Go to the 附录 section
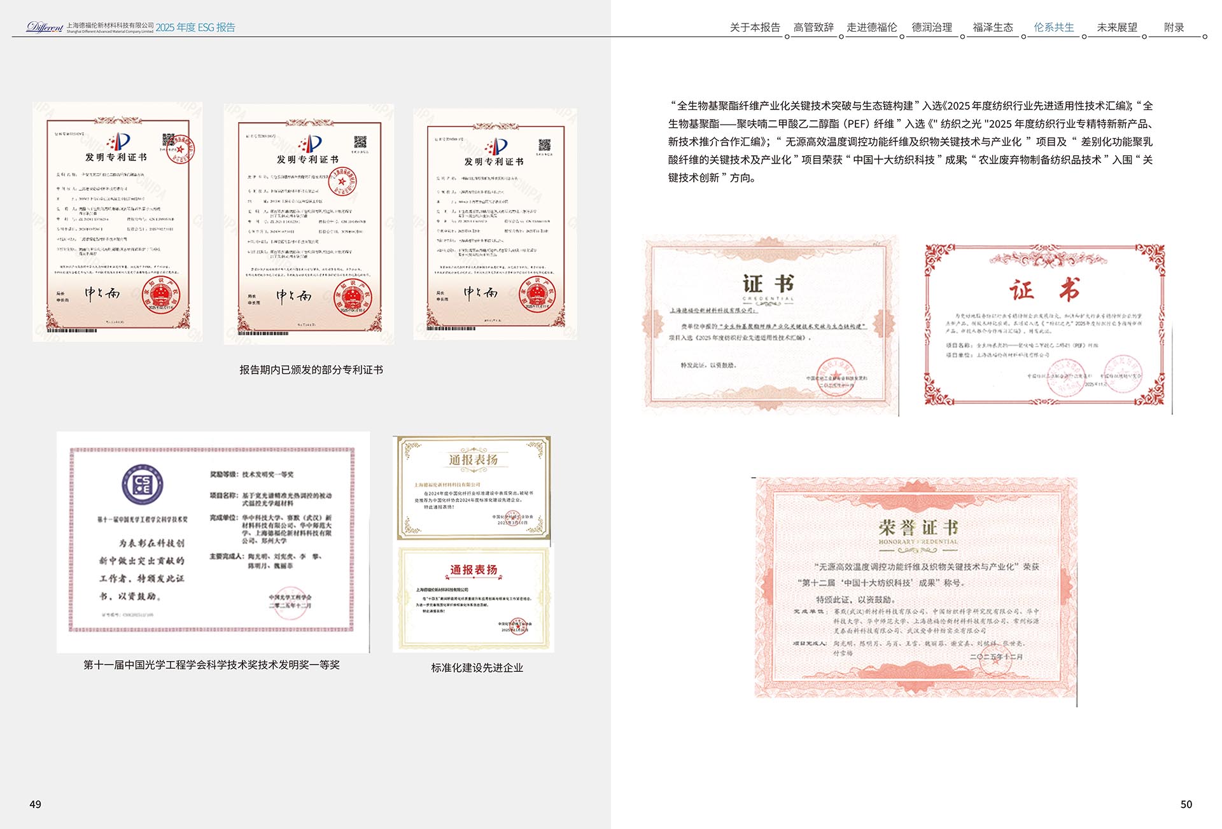Screen dimensions: 1222x829 [1174, 27]
